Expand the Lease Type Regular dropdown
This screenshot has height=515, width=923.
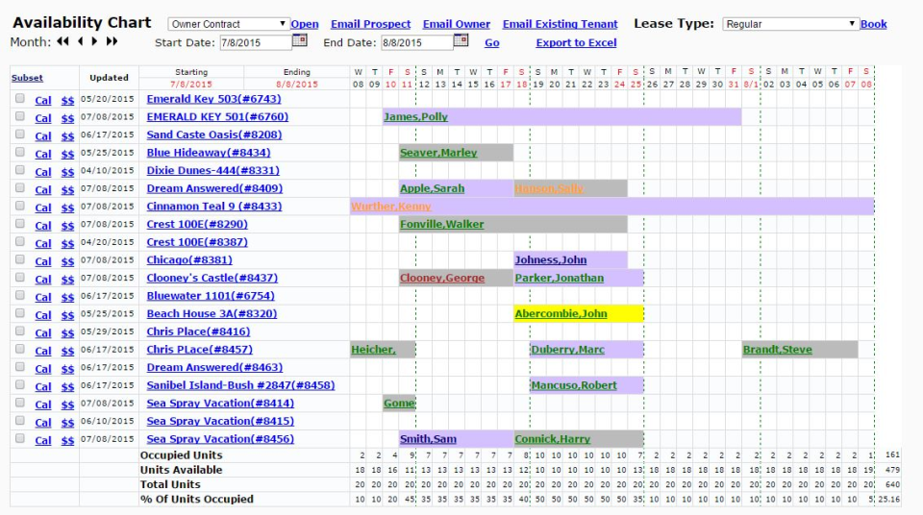[789, 24]
